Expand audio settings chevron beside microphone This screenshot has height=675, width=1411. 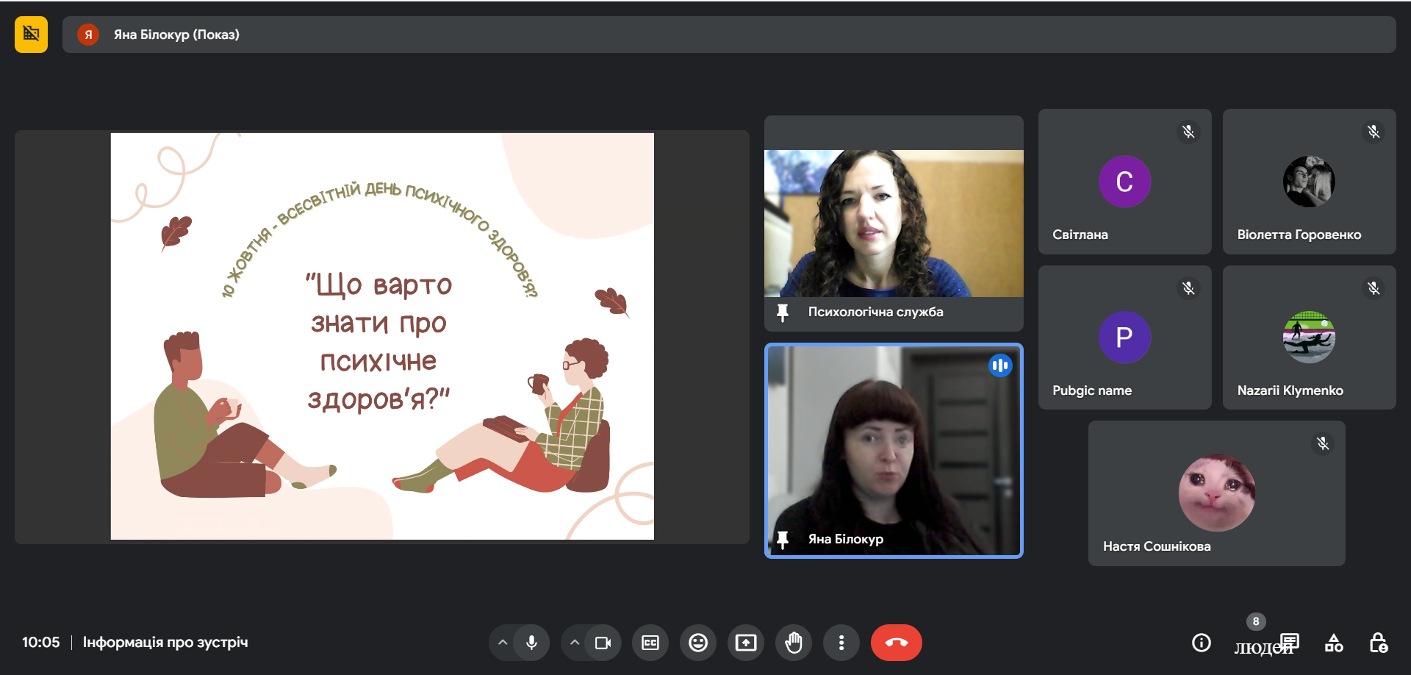tap(503, 643)
